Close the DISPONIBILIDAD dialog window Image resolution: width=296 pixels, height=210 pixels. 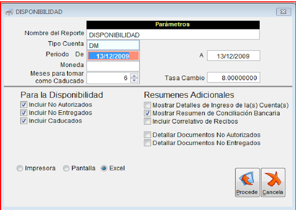point(283,12)
